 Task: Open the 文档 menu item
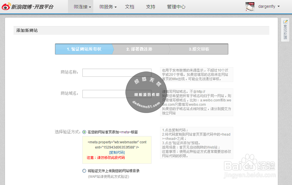tap(130, 6)
